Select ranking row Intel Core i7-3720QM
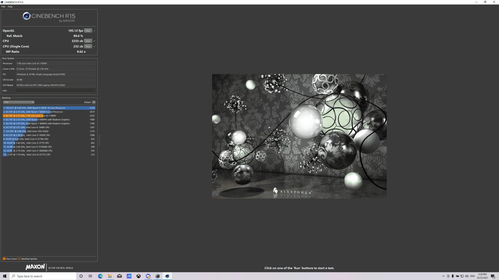 pos(49,147)
